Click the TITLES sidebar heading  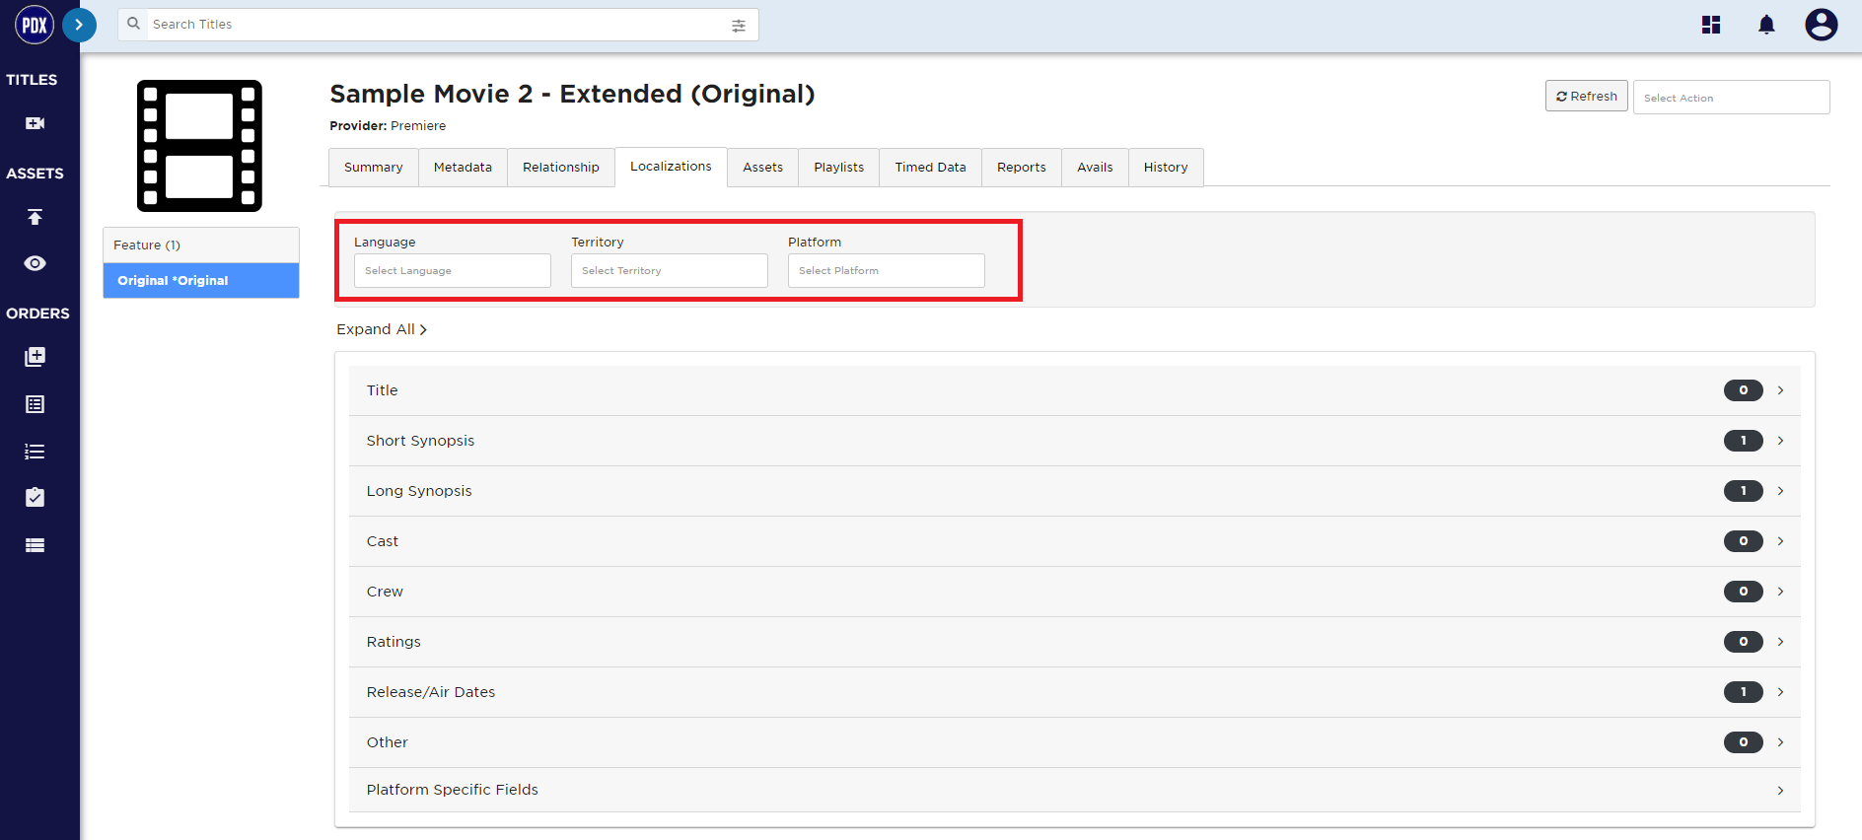coord(32,80)
